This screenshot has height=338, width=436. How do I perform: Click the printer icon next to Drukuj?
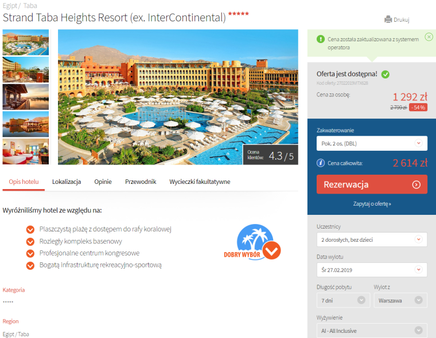click(388, 19)
